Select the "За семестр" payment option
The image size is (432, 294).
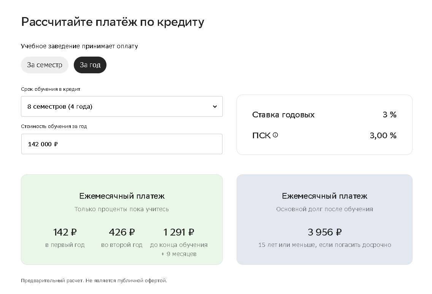pyautogui.click(x=44, y=65)
